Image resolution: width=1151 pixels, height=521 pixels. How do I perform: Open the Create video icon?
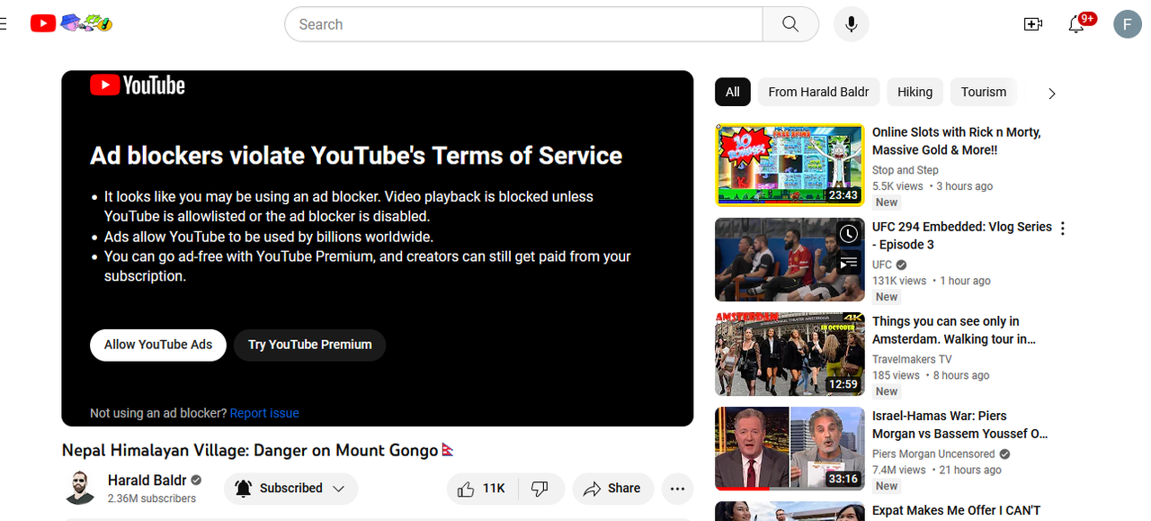click(x=1032, y=24)
